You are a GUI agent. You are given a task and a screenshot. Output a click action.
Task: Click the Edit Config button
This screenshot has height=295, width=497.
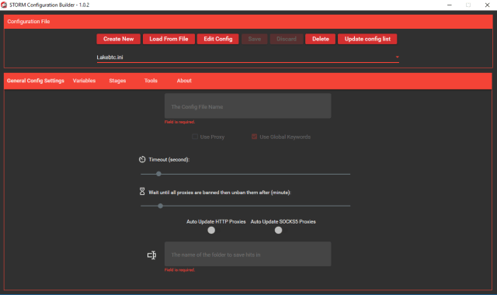pyautogui.click(x=218, y=39)
